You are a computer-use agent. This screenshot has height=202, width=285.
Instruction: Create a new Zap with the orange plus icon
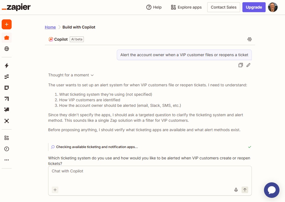7,24
